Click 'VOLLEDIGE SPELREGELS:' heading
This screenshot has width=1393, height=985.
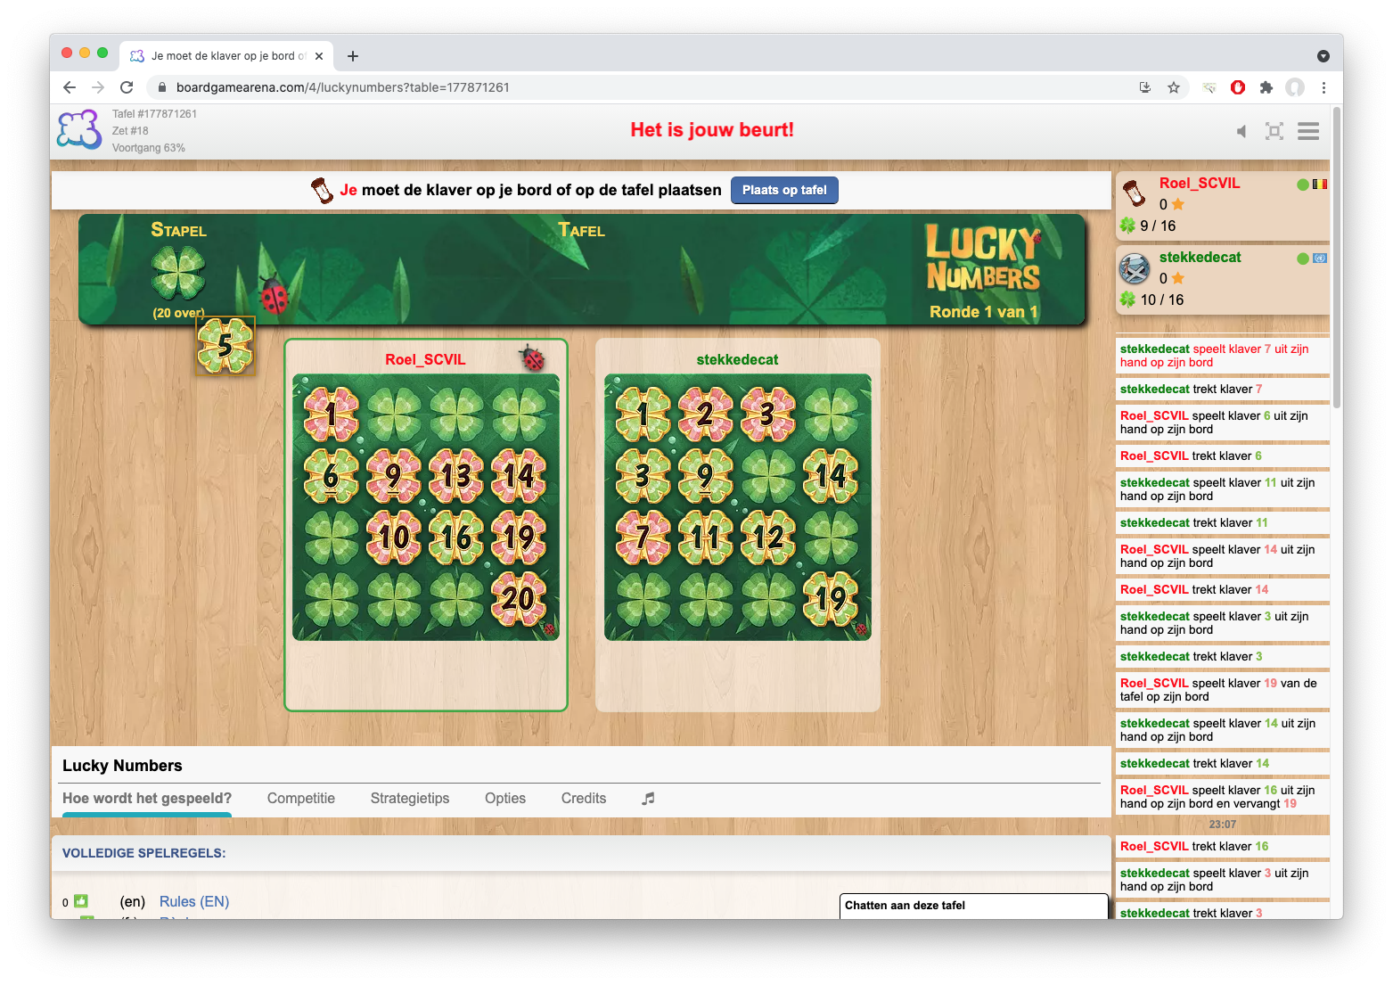143,853
